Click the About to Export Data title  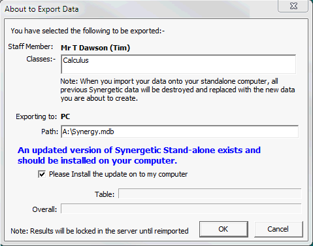(42, 9)
